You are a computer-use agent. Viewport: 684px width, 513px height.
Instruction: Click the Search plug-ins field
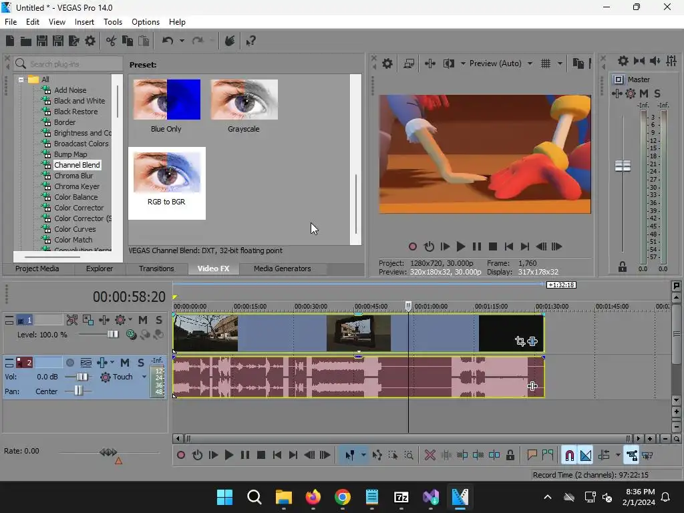coord(68,64)
